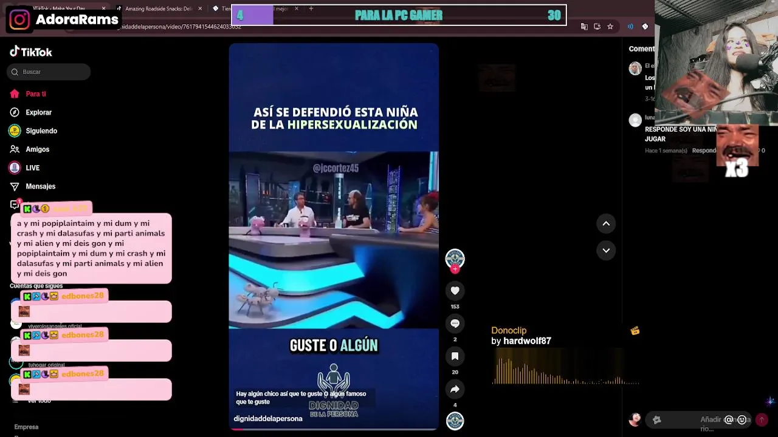Click the browser address bar URL
Image resolution: width=778 pixels, height=437 pixels.
[x=180, y=27]
